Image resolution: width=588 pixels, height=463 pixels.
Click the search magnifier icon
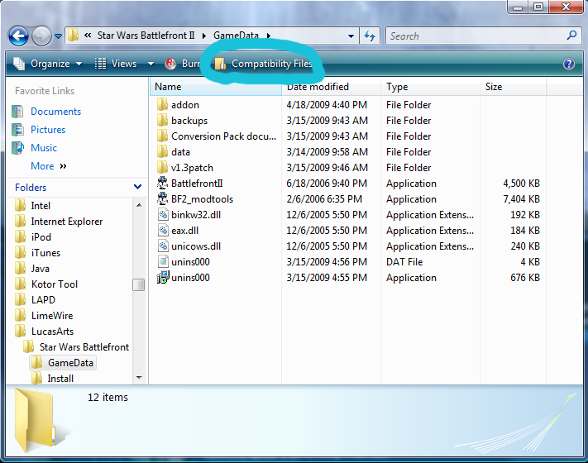pyautogui.click(x=572, y=36)
